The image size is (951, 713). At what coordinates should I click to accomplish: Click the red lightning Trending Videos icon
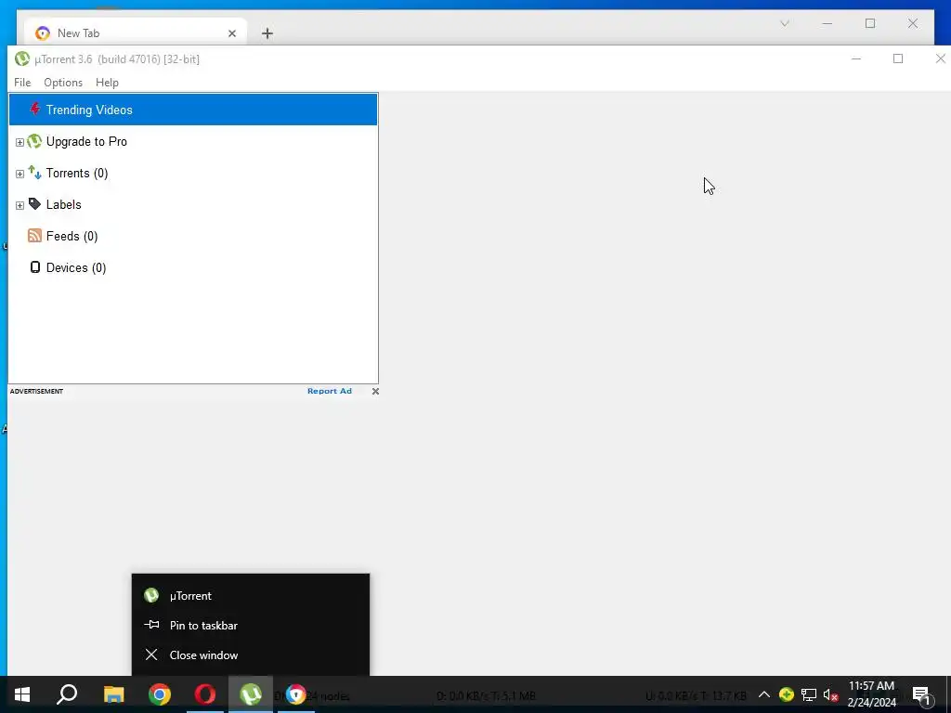coord(35,110)
